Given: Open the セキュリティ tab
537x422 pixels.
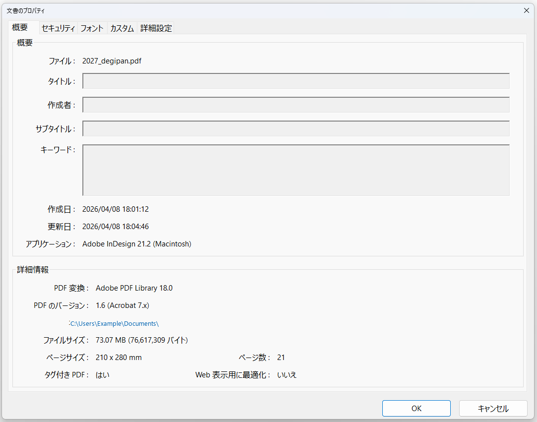Looking at the screenshot, I should point(58,28).
